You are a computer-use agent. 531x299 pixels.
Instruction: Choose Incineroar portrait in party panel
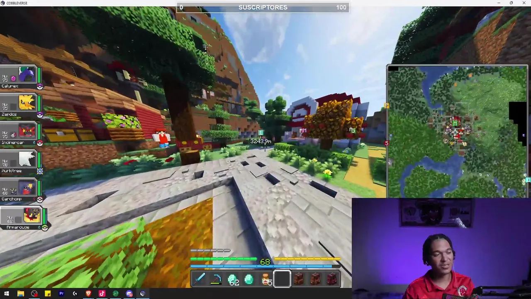point(27,132)
